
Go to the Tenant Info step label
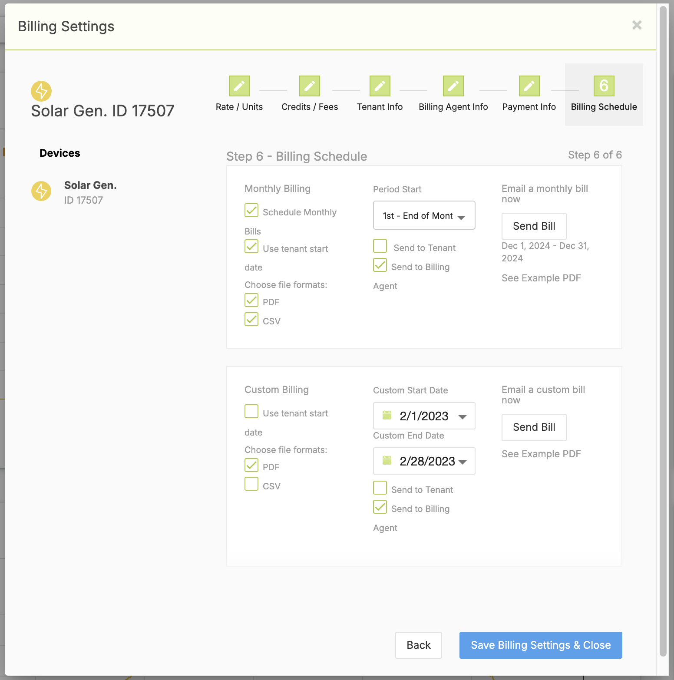click(x=380, y=107)
